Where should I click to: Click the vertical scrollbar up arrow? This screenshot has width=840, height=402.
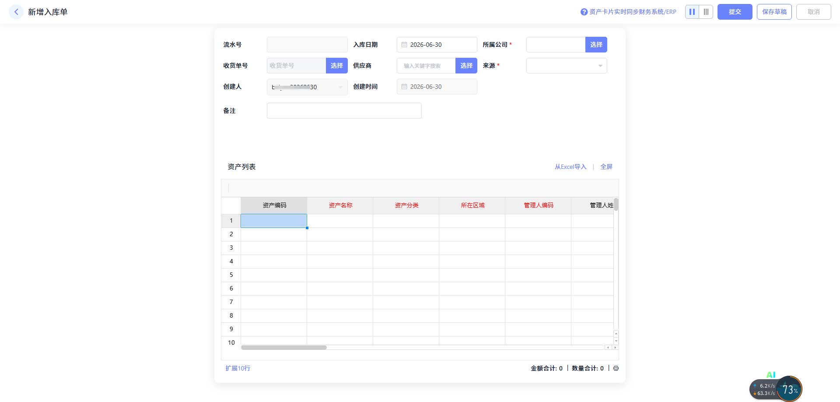click(616, 334)
